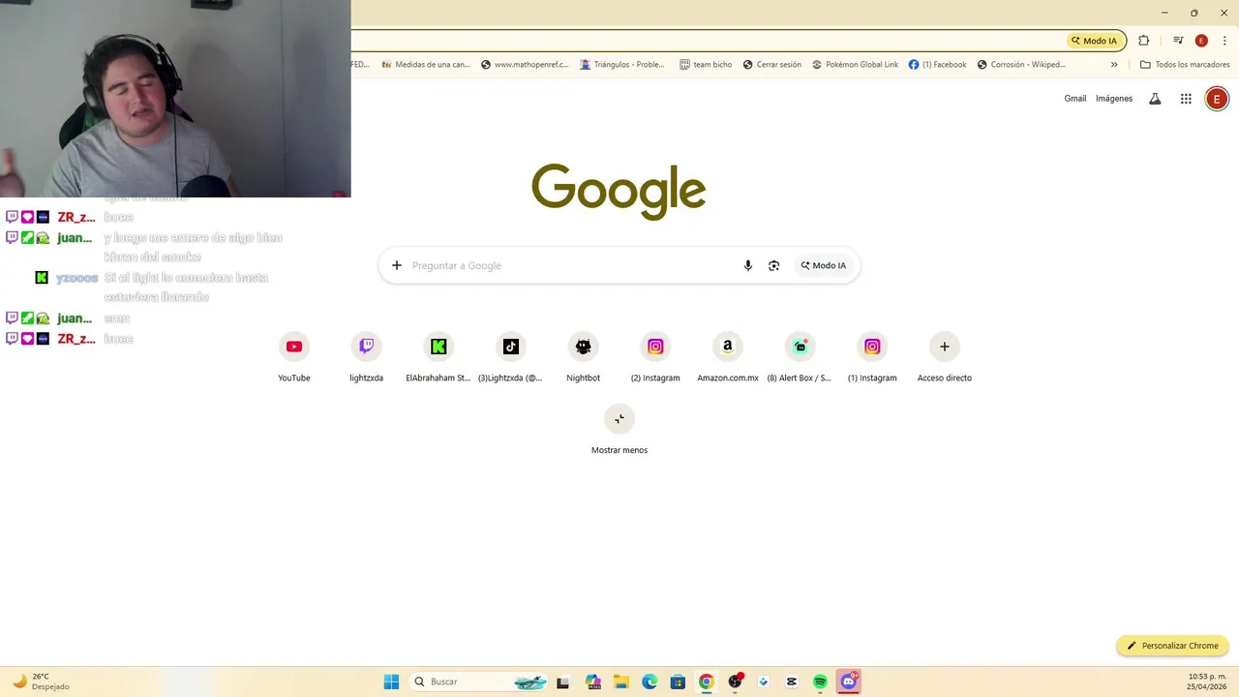Open the www.mathopenref.c... bookmark
The height and width of the screenshot is (697, 1239).
tap(525, 65)
